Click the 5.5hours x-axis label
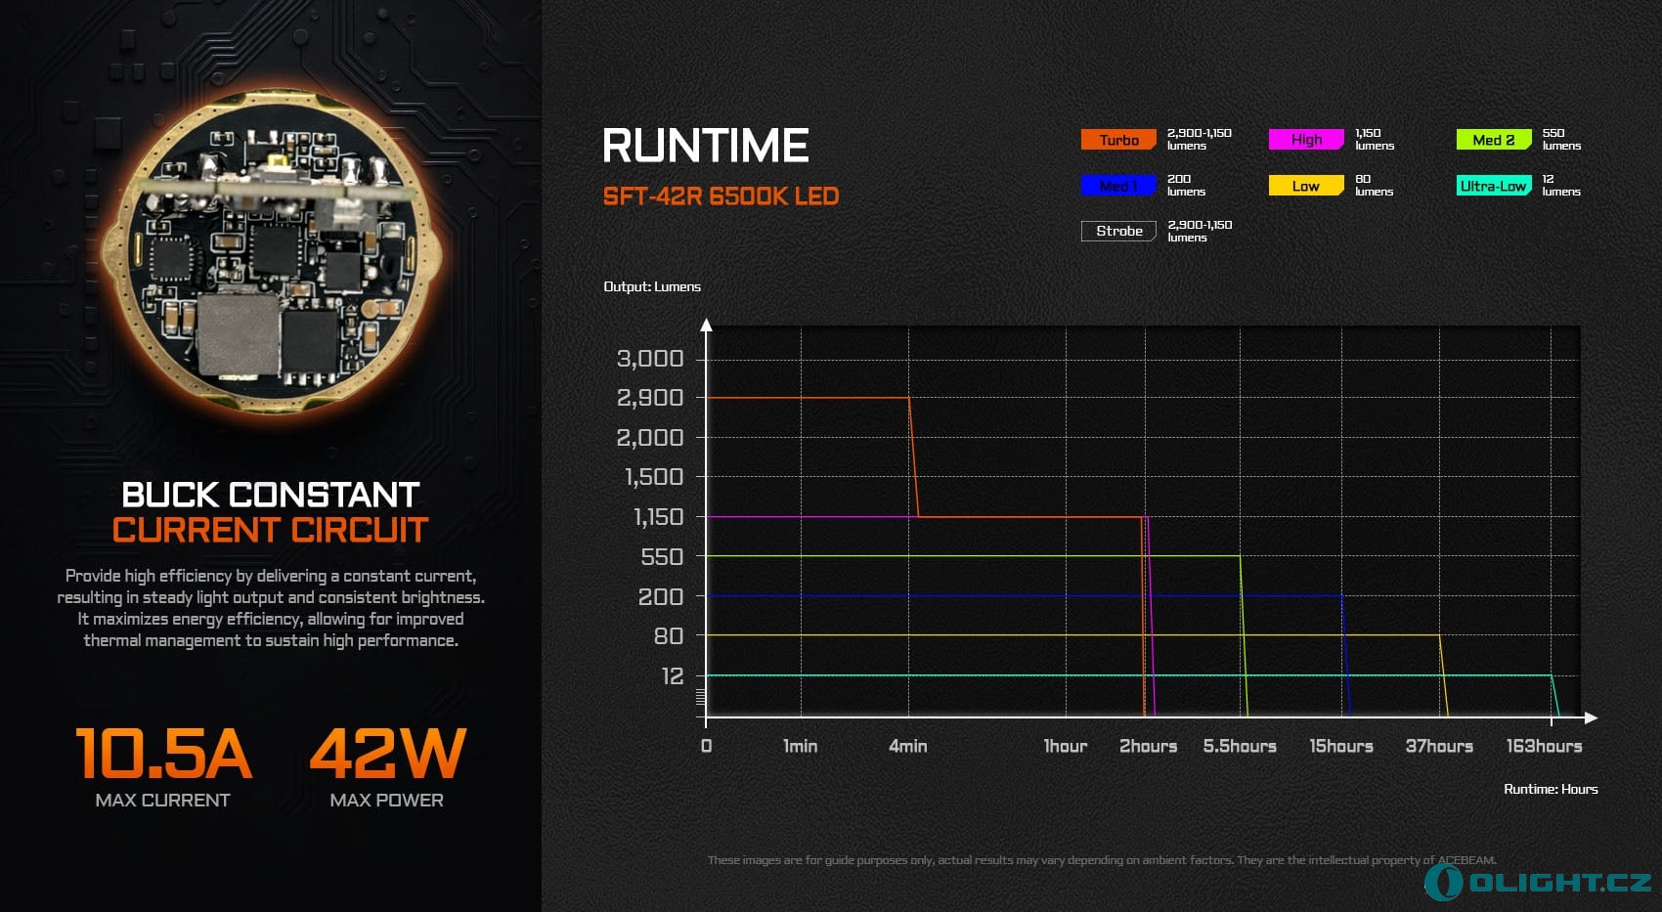The height and width of the screenshot is (912, 1662). 1240,746
